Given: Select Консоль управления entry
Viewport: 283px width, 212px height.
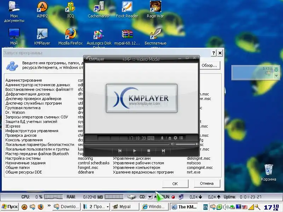Looking at the screenshot, I should click(24, 140).
